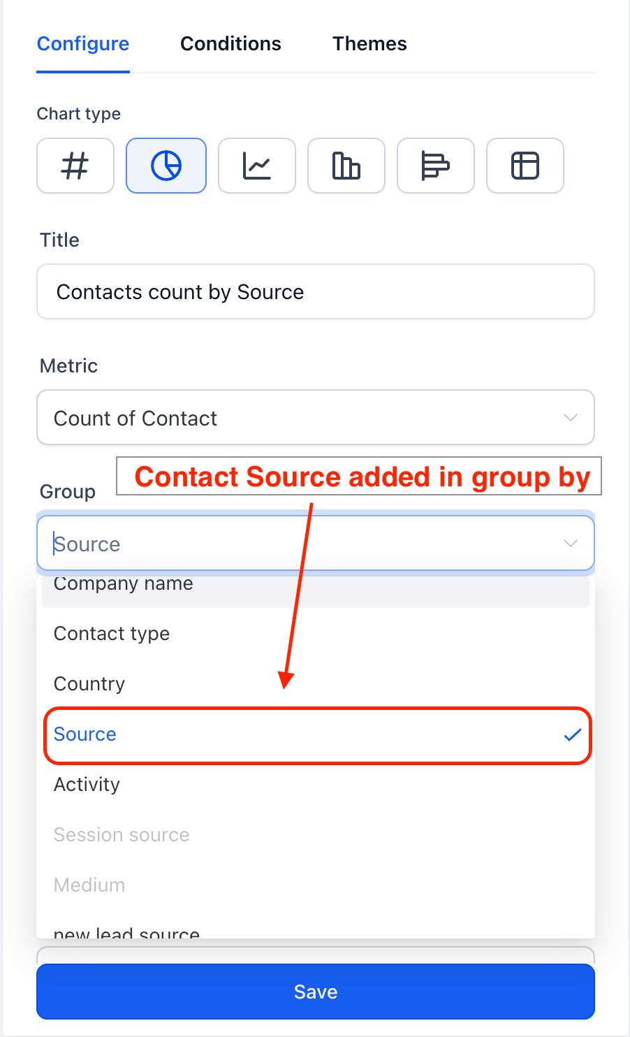Click the checkmark beside Source option
This screenshot has height=1037, width=630.
pos(573,734)
